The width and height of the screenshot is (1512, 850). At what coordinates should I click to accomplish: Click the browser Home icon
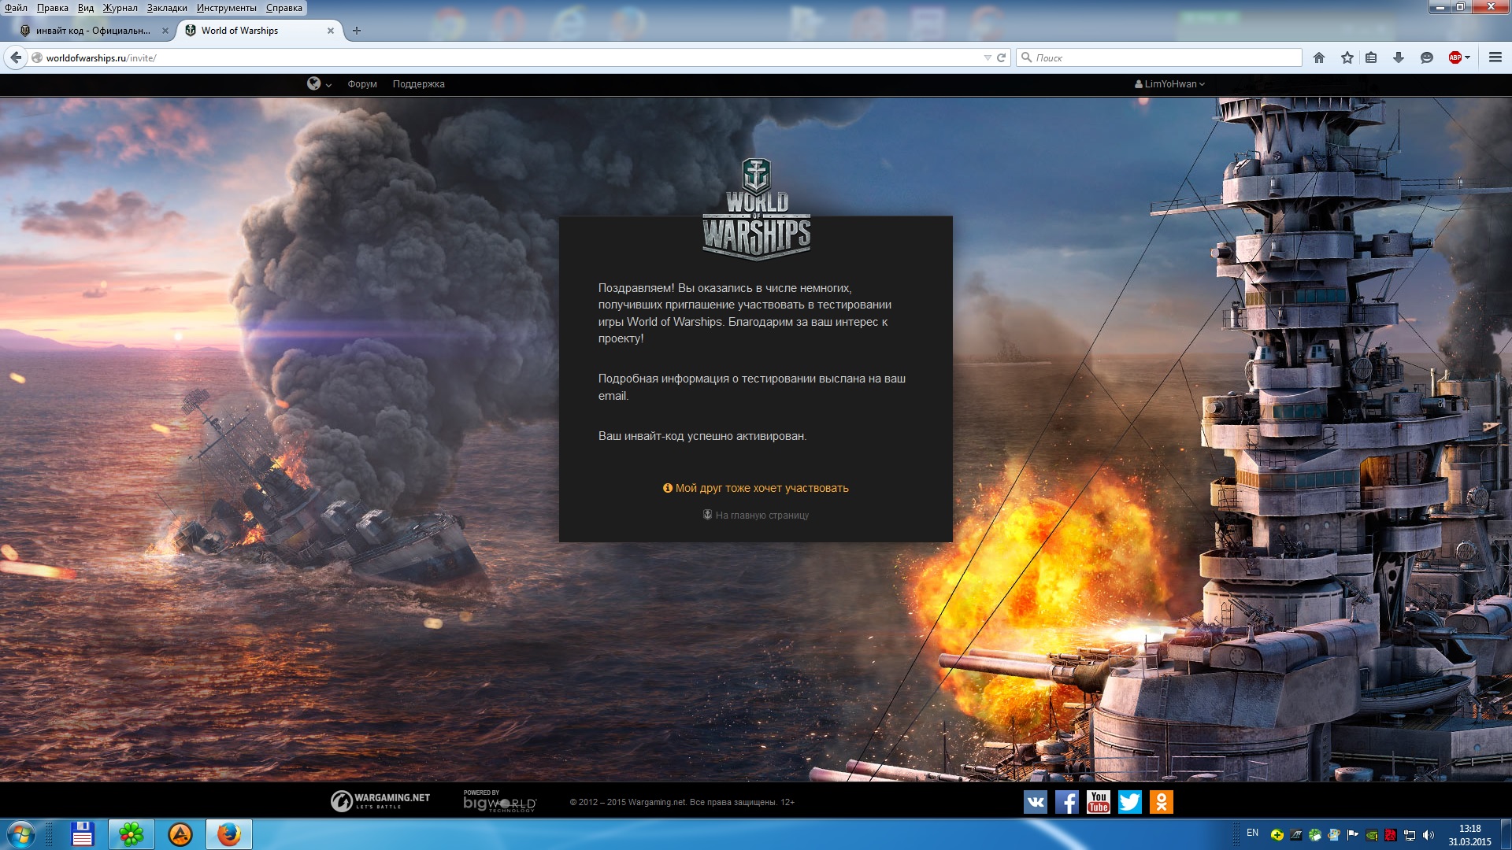click(x=1319, y=57)
